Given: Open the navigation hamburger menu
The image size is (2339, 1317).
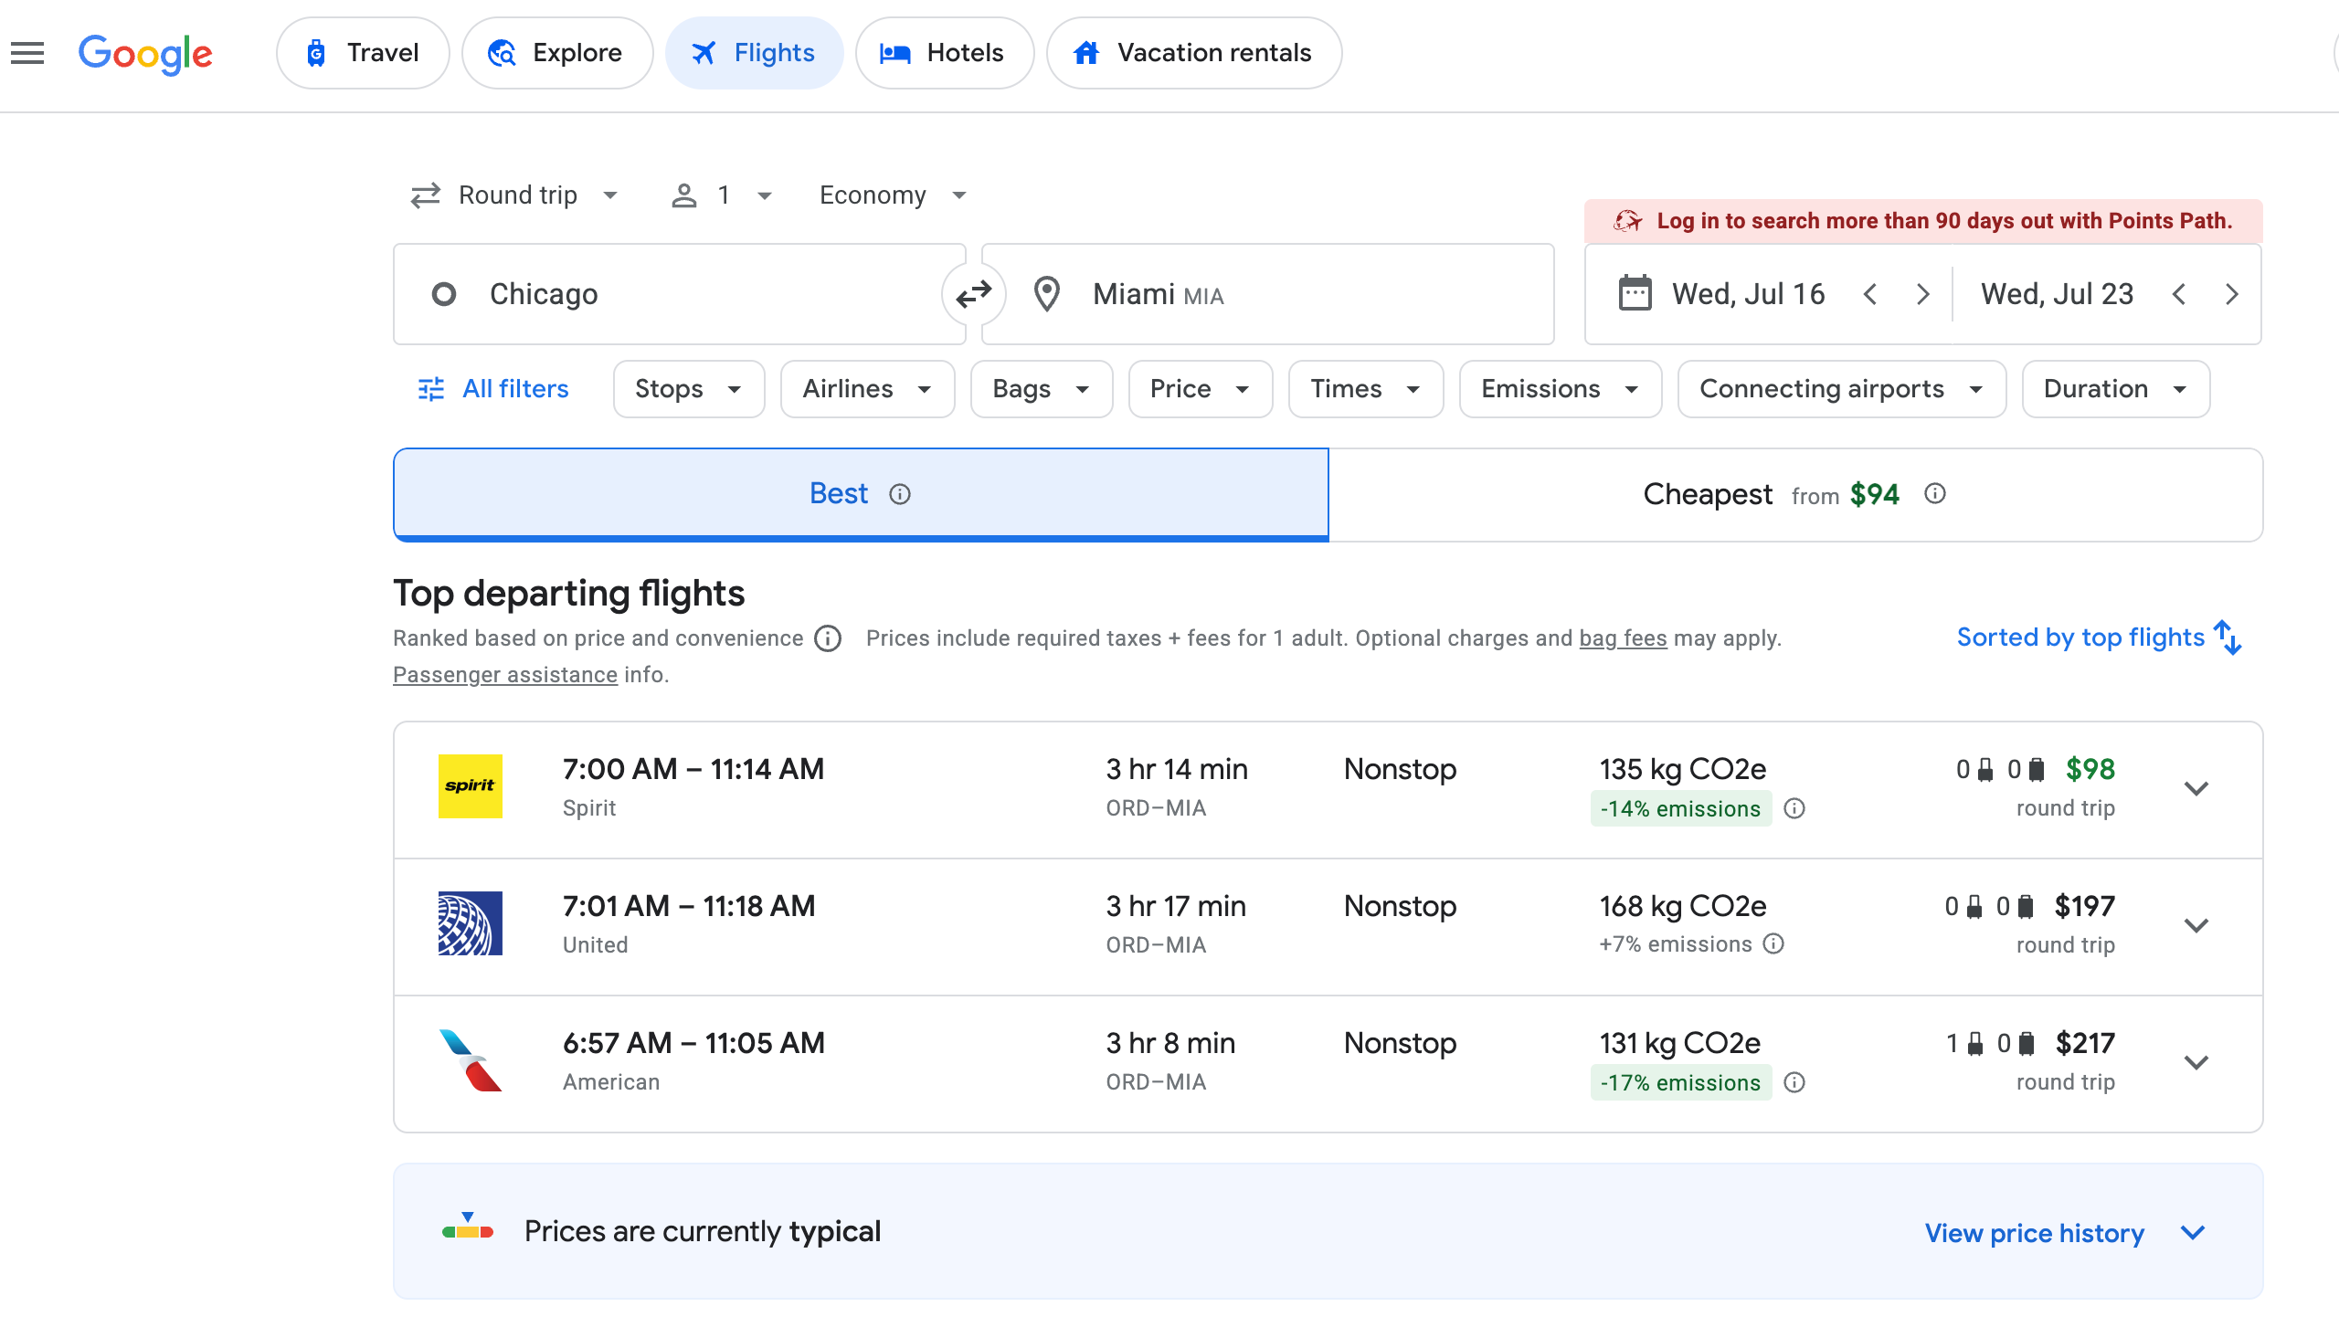Looking at the screenshot, I should [26, 52].
